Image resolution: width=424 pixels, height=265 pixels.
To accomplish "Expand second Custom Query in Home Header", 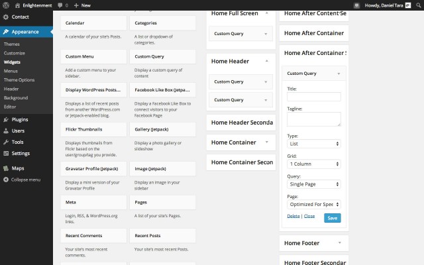I will [266, 100].
